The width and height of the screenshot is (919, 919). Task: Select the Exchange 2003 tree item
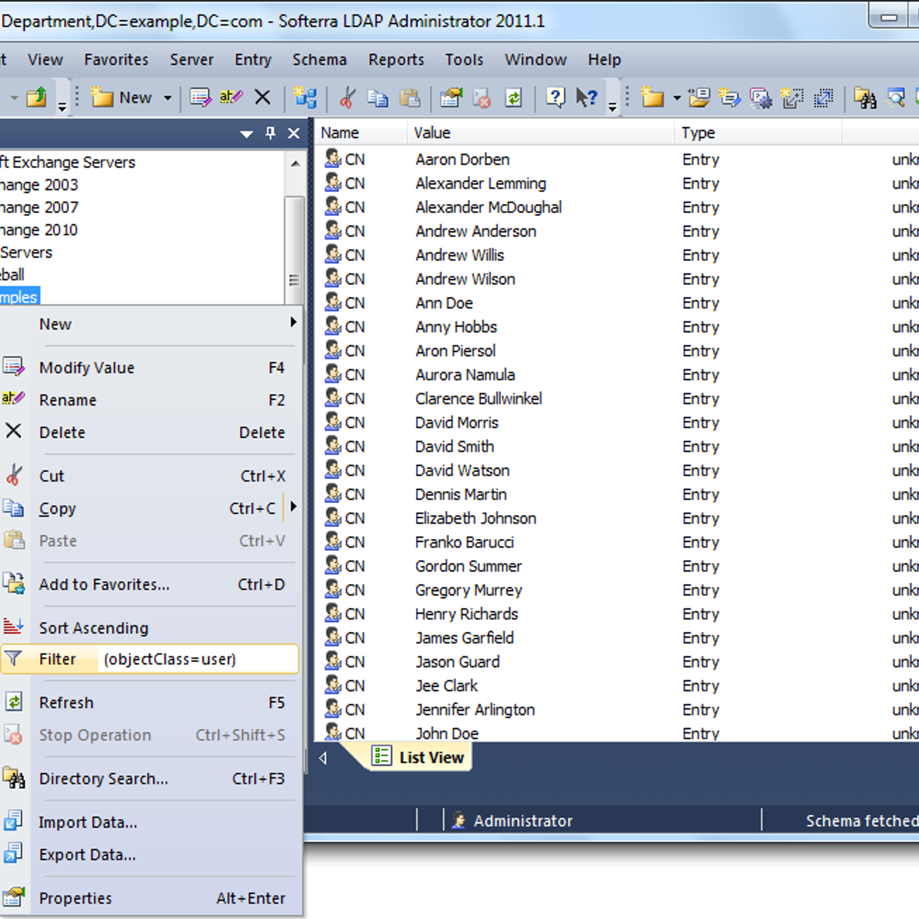(x=39, y=185)
